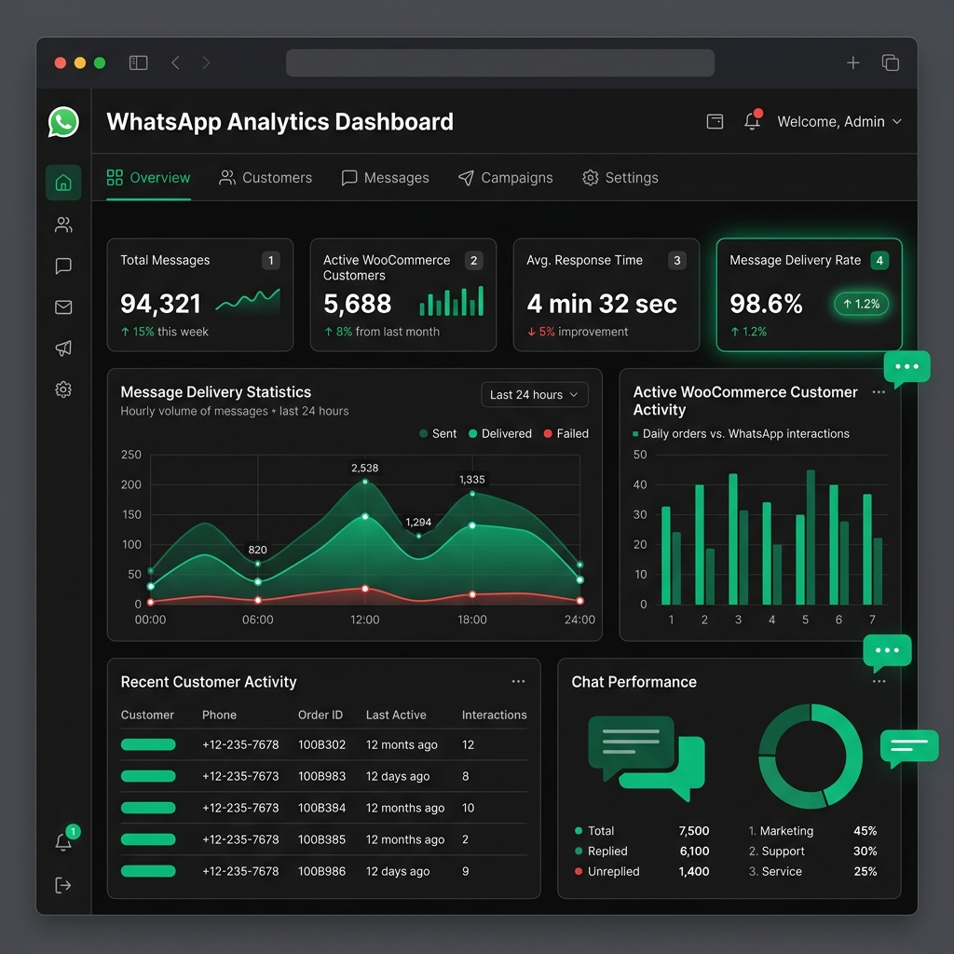This screenshot has height=954, width=954.
Task: Switch to the Customers tab
Action: [266, 178]
